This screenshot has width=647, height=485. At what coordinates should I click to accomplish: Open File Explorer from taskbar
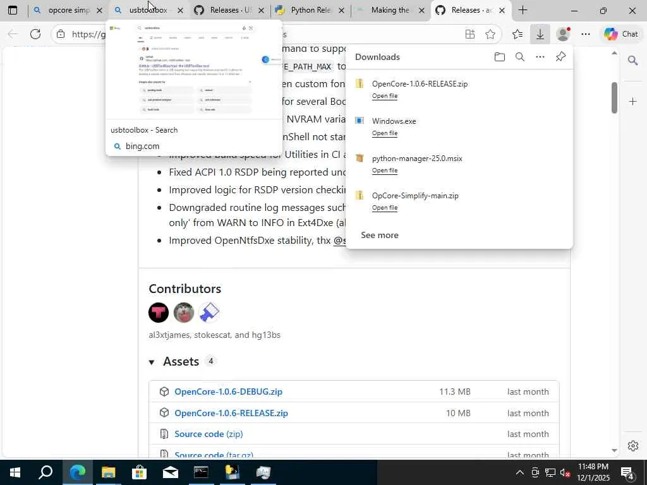click(108, 472)
